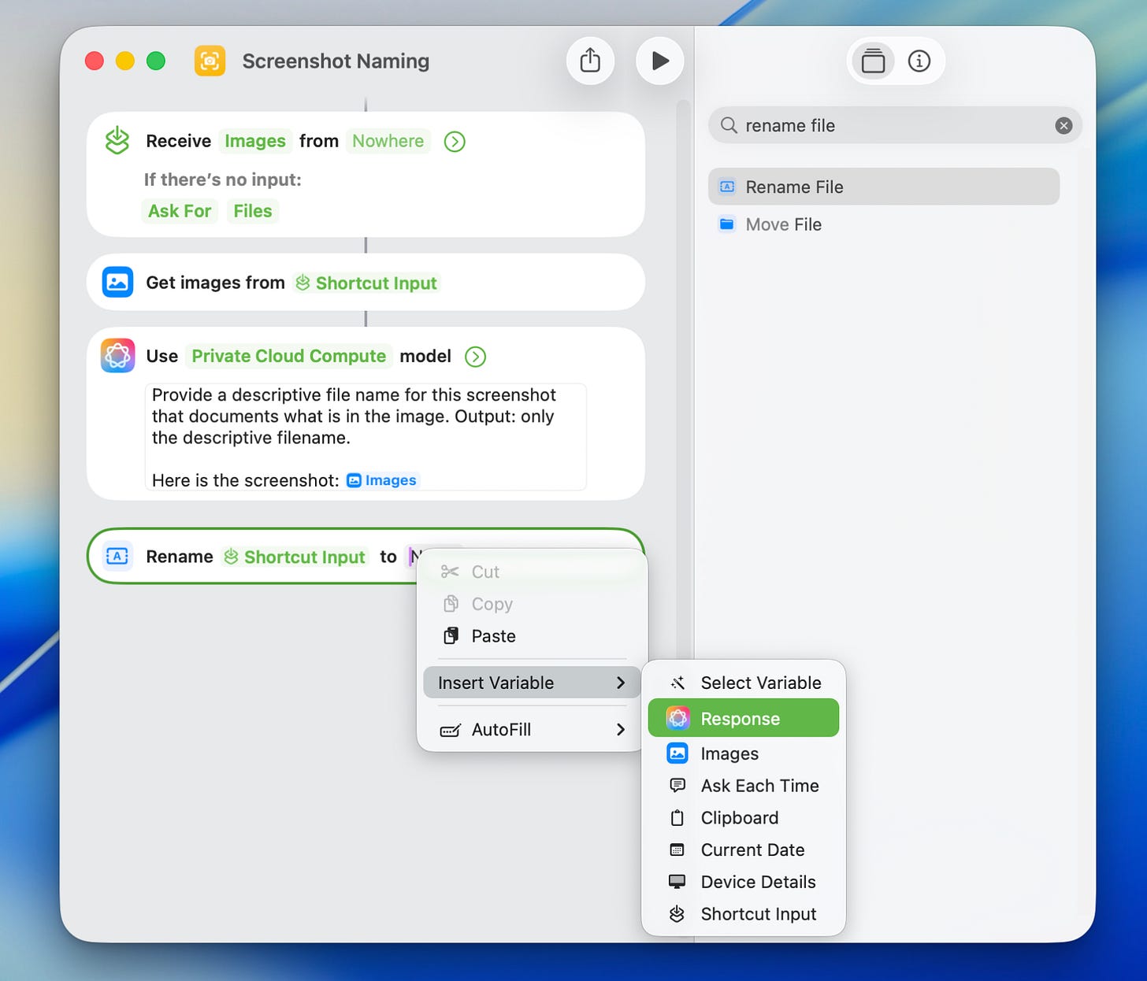Click the scissors Cut icon
Image resolution: width=1147 pixels, height=981 pixels.
pyautogui.click(x=450, y=572)
